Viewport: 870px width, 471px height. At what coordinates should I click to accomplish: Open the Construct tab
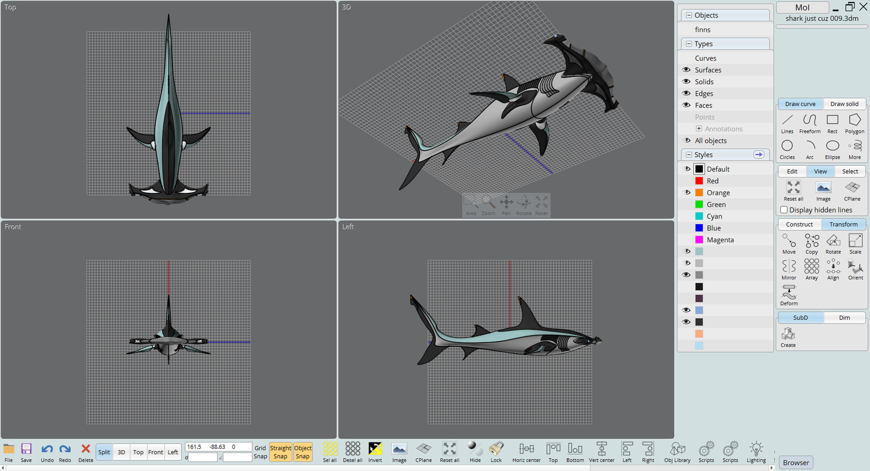coord(798,224)
